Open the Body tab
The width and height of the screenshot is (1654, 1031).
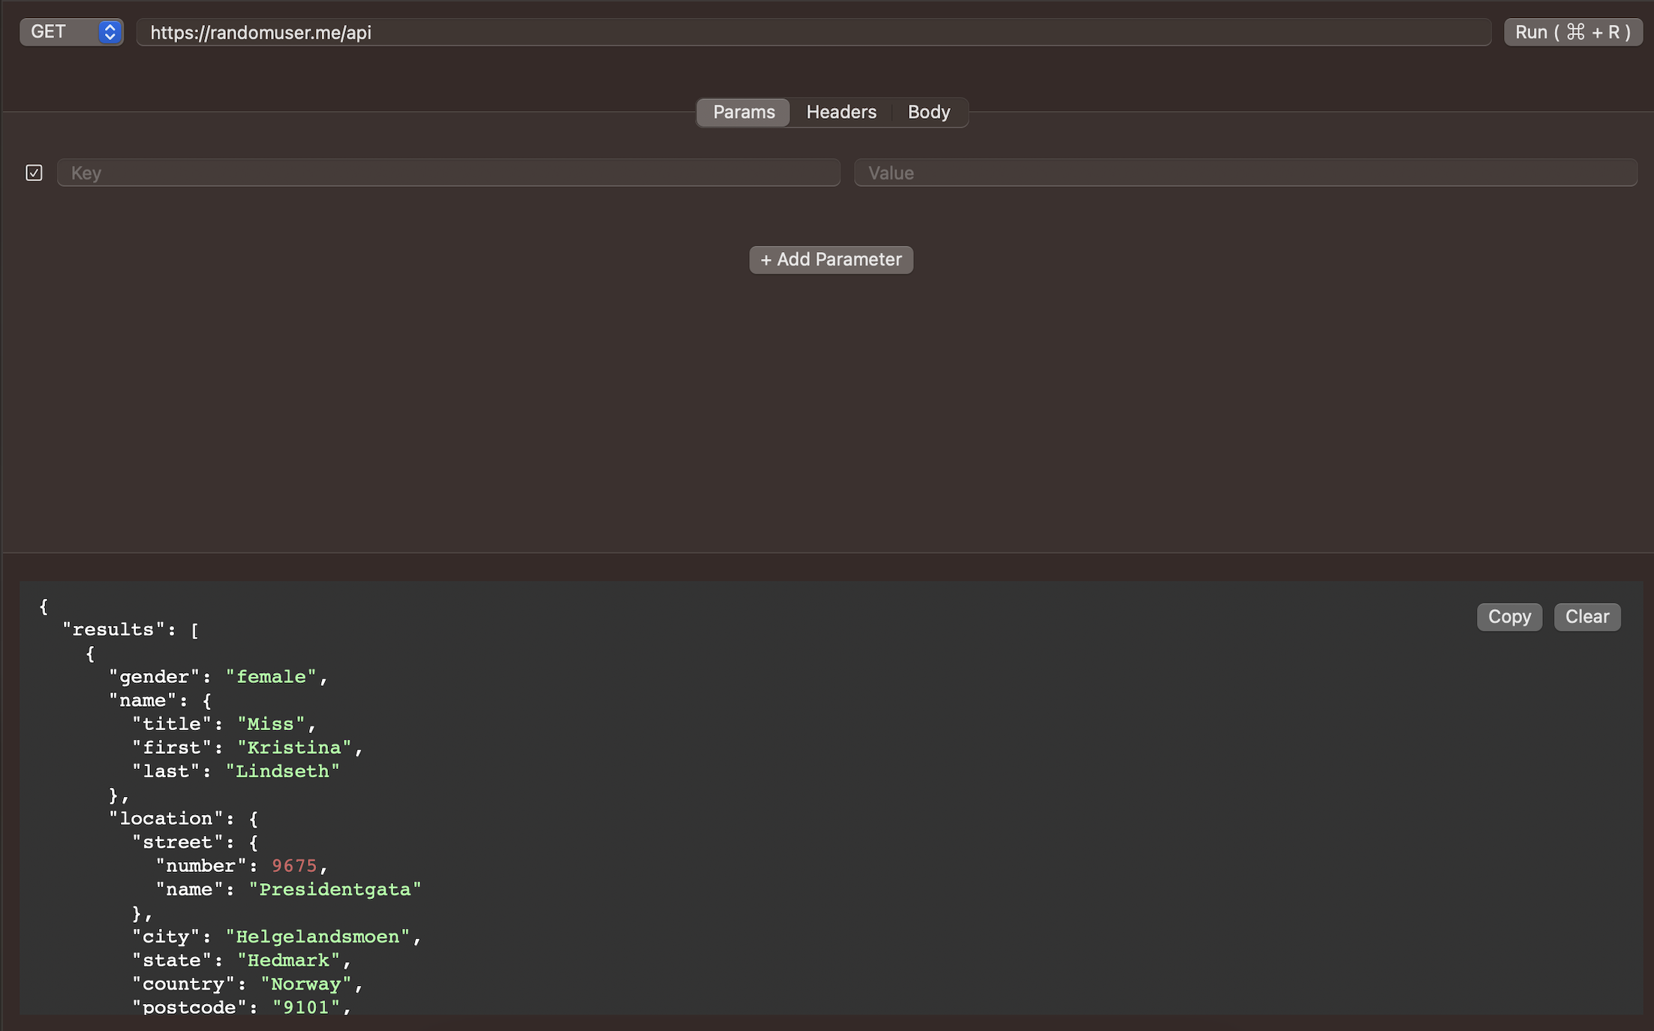[x=928, y=112]
